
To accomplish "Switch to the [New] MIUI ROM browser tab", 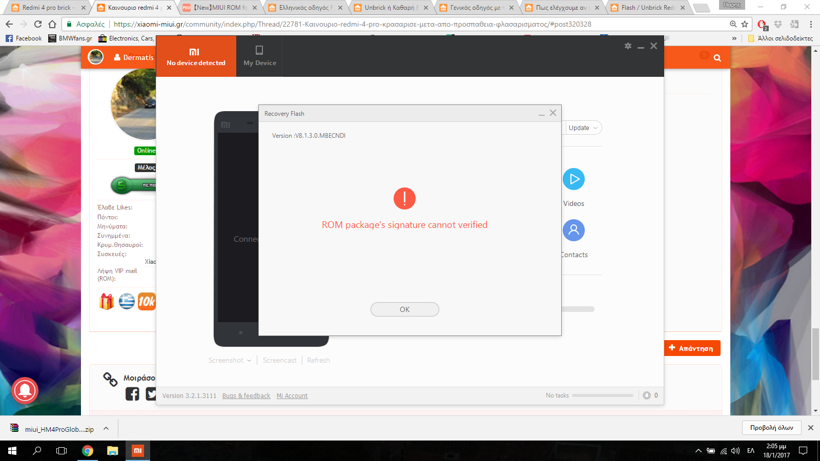I will click(219, 8).
